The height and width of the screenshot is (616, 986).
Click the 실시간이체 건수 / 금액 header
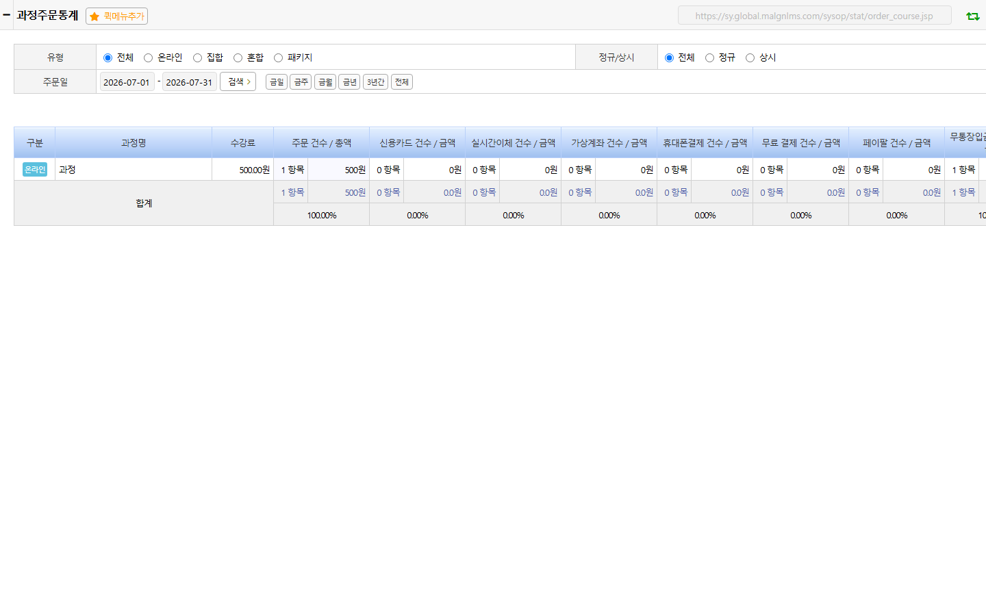[x=514, y=142]
